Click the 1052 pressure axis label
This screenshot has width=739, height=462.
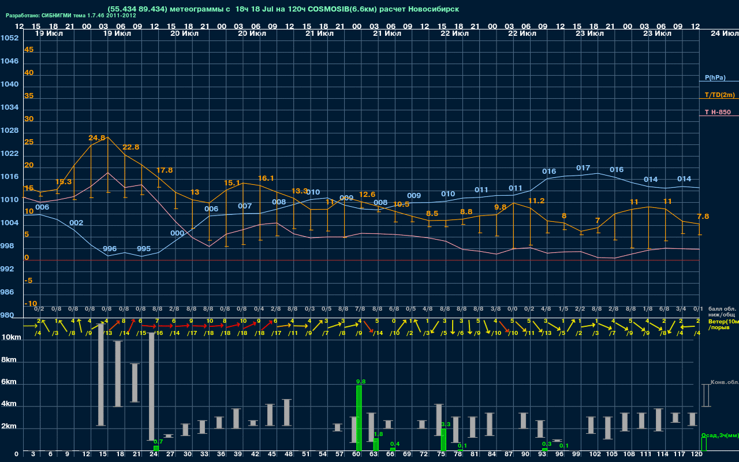(x=9, y=38)
